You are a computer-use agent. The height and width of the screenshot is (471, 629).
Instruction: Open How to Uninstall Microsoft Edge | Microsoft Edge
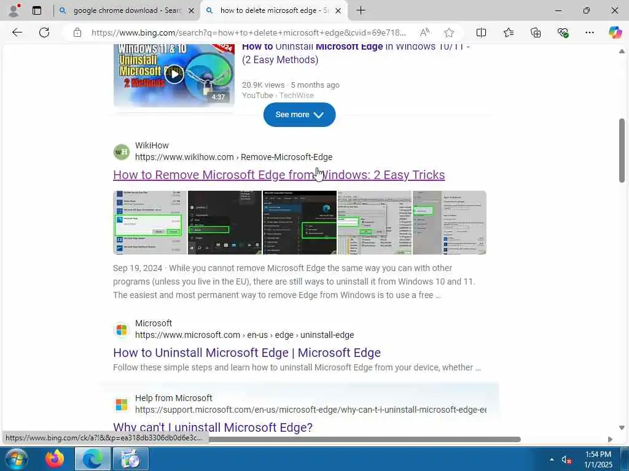(x=247, y=353)
